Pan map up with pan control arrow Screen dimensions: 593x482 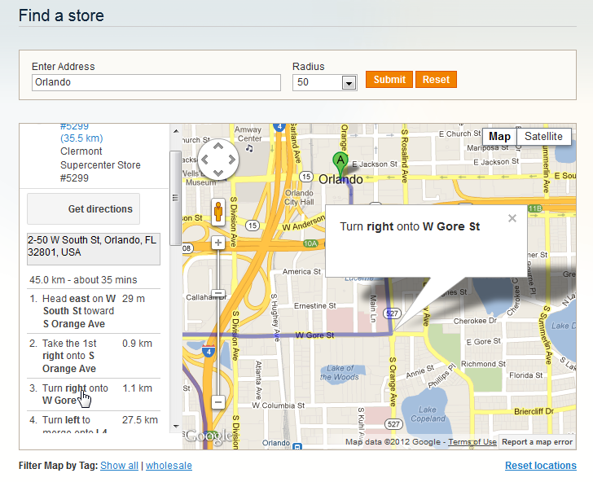pyautogui.click(x=218, y=147)
